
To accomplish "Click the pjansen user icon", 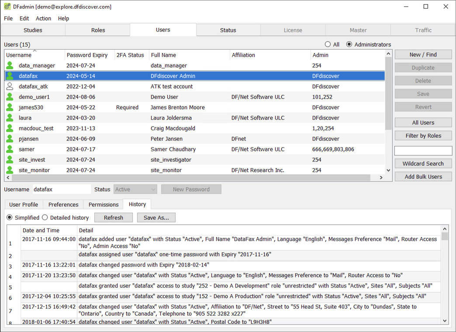I will tap(10, 139).
